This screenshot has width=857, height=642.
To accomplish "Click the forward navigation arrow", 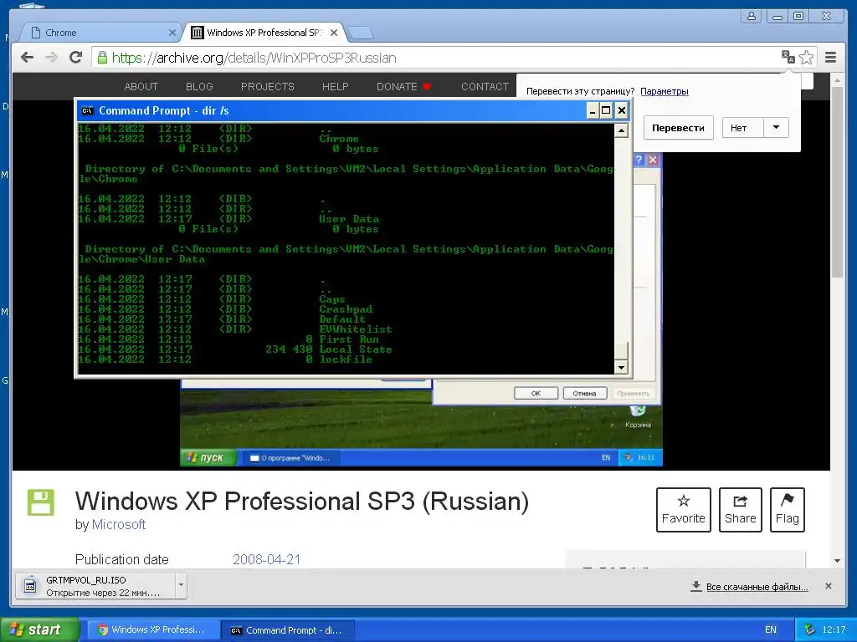I will (51, 58).
